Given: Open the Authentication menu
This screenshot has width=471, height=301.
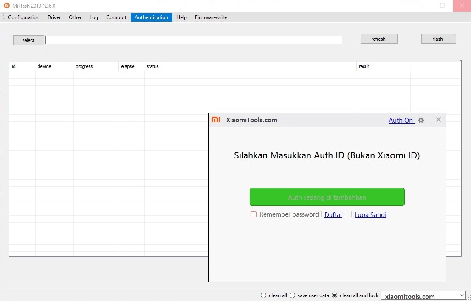Looking at the screenshot, I should point(151,17).
